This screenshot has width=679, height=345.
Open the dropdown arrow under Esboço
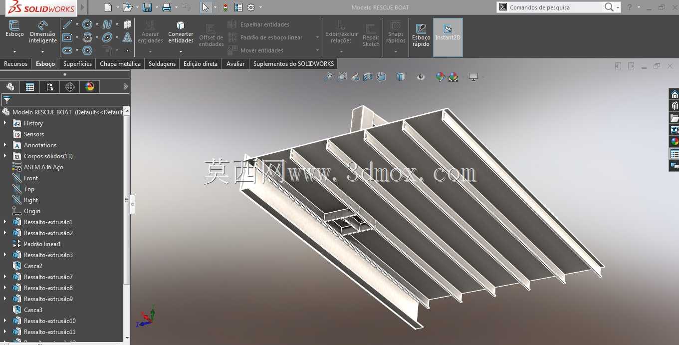14,51
